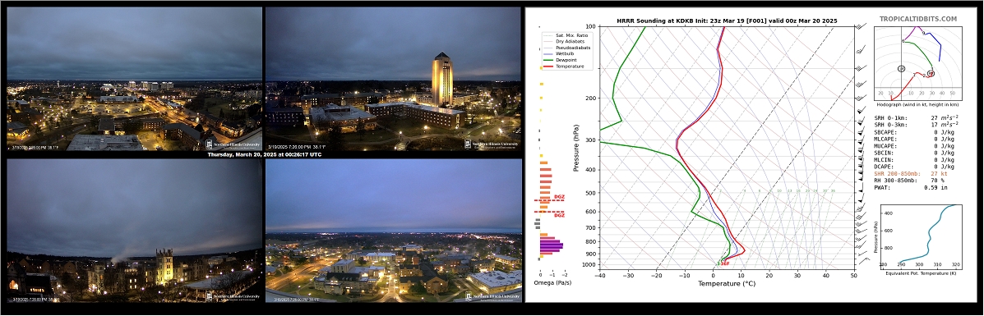Viewport: 984px width, 316px height.
Task: Click the upper red DGZ label
Action: (x=559, y=197)
